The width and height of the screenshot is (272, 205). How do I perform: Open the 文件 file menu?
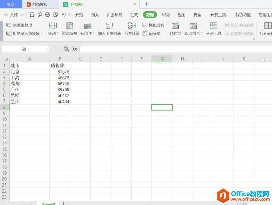tap(14, 14)
